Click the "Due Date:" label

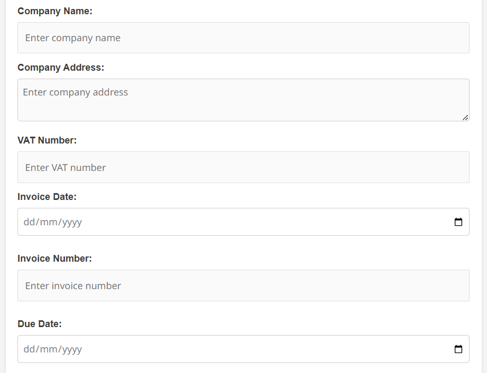tap(40, 324)
